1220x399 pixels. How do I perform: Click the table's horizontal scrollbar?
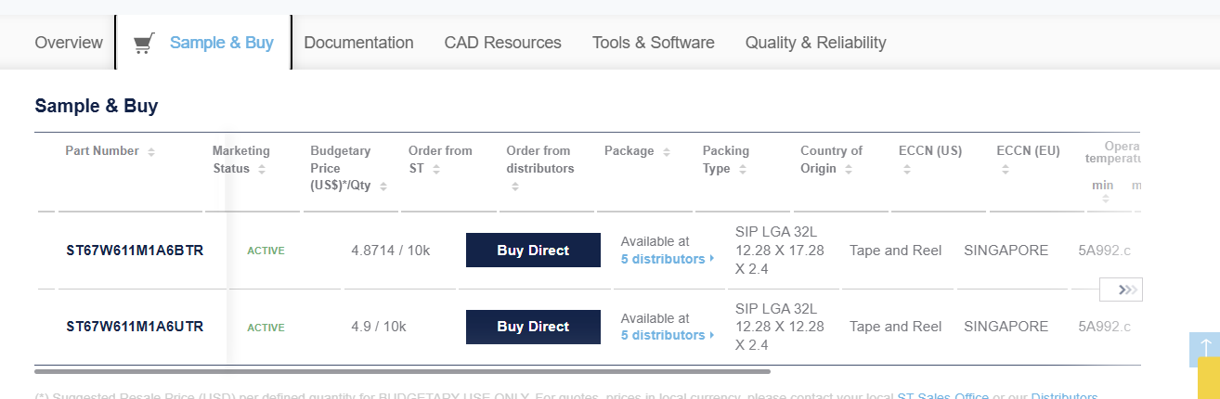402,371
